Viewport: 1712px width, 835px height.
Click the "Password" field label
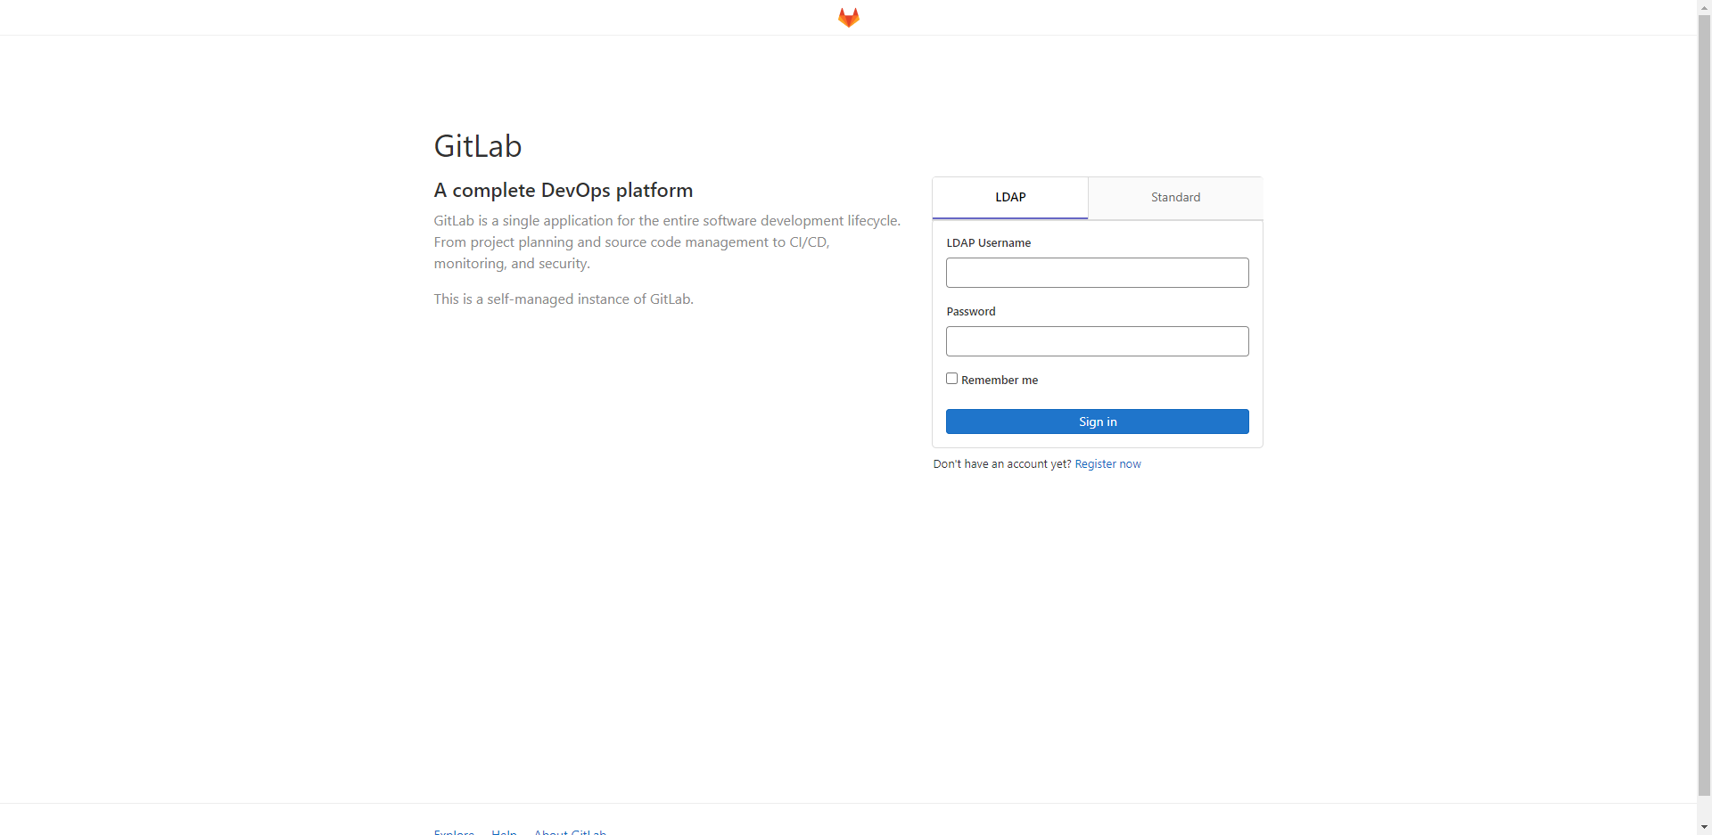coord(971,312)
